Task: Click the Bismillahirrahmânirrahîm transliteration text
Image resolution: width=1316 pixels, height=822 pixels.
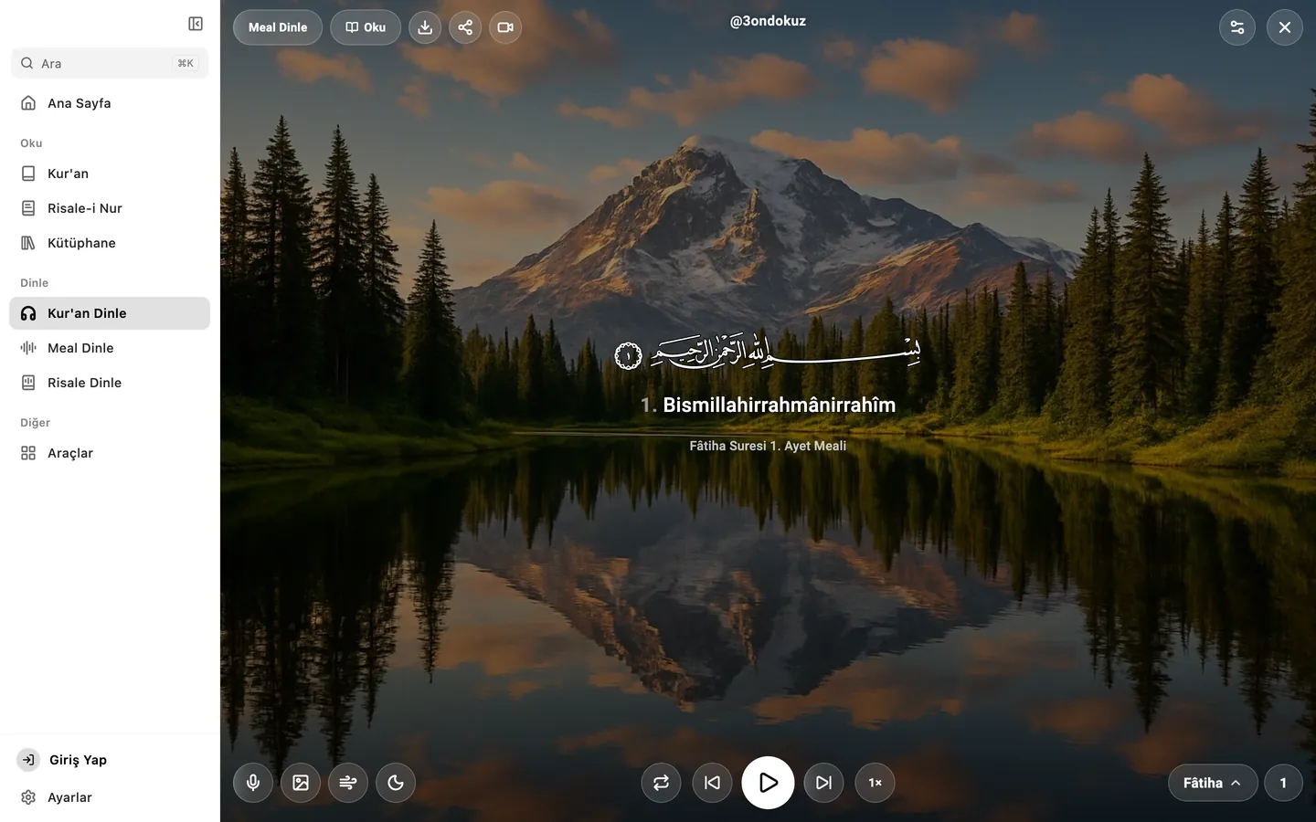Action: tap(779, 405)
